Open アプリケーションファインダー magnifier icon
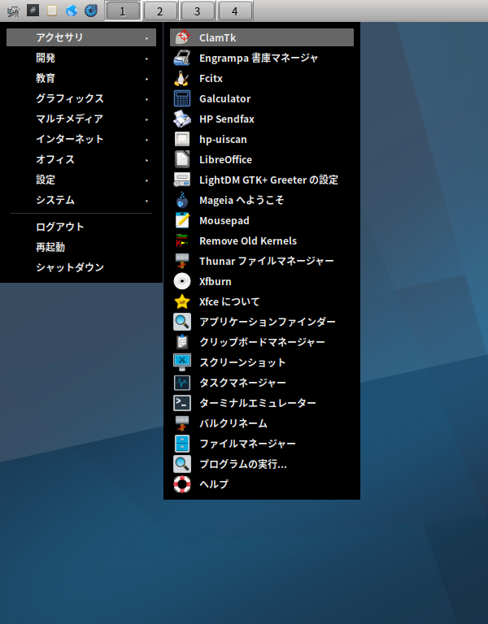Image resolution: width=488 pixels, height=624 pixels. click(x=182, y=322)
